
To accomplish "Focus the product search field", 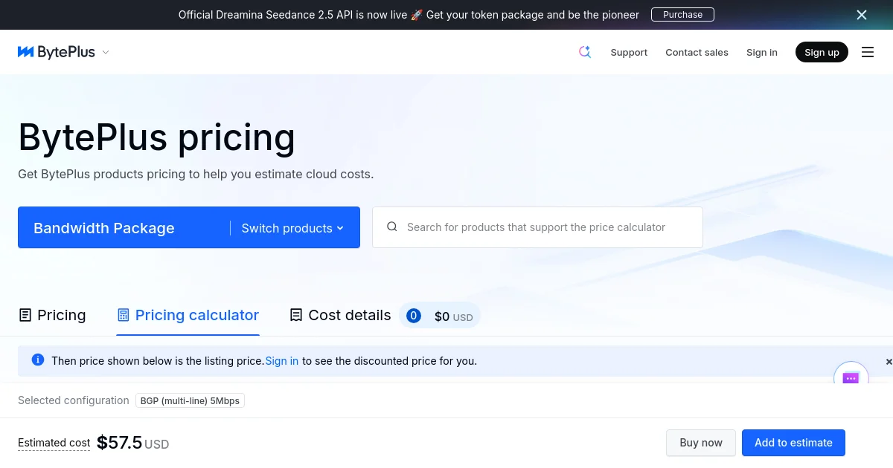I will pos(537,227).
